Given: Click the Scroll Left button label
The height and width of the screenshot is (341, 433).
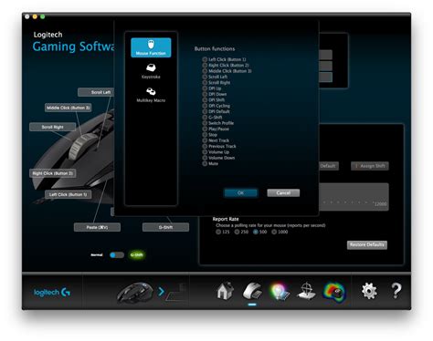Looking at the screenshot, I should click(96, 92).
